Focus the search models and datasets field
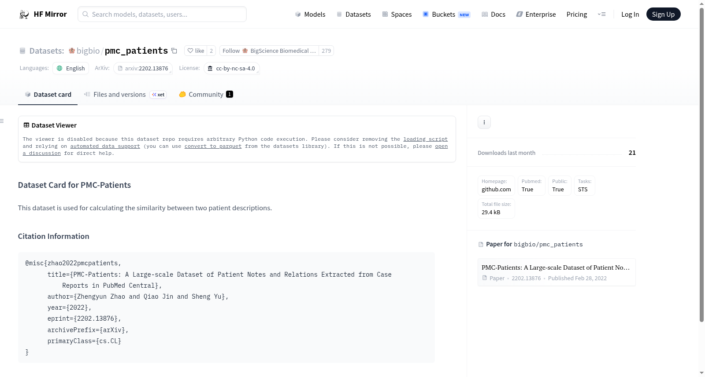The height and width of the screenshot is (377, 705). coord(162,14)
